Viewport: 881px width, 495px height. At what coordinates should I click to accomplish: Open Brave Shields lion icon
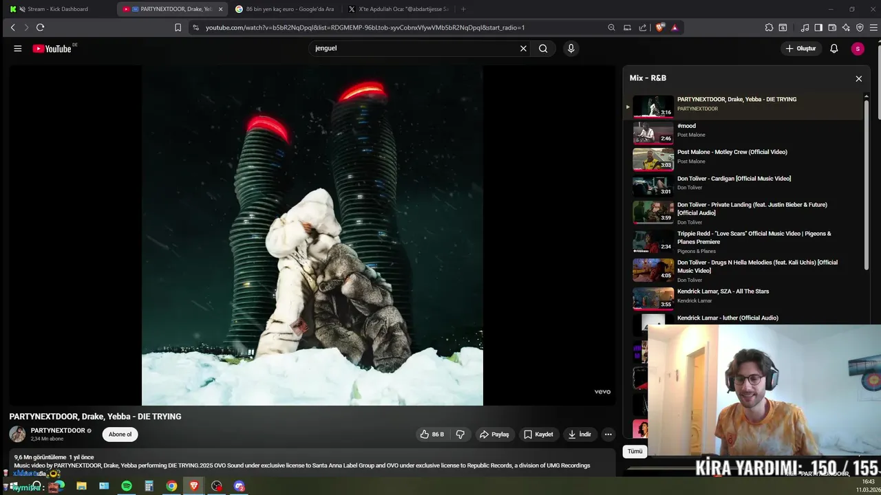point(660,27)
